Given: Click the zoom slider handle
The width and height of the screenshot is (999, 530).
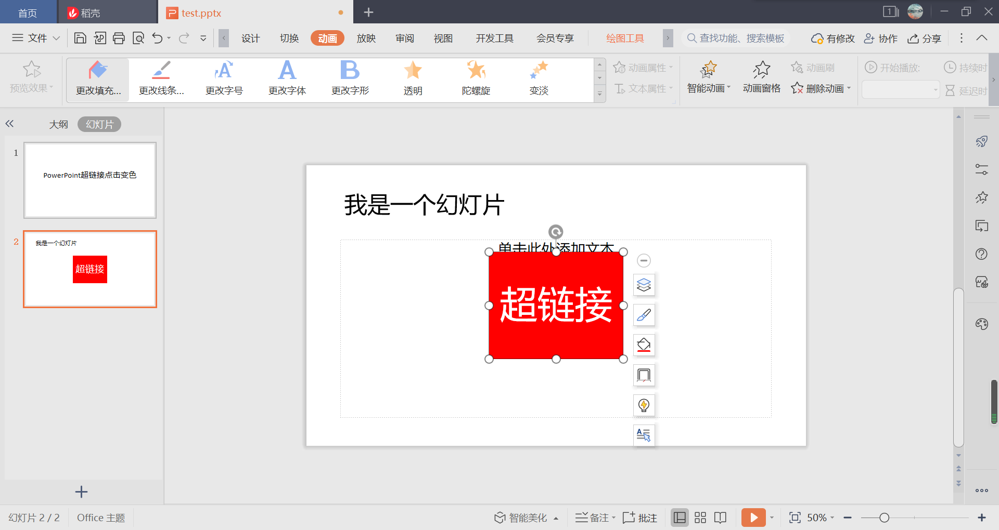Looking at the screenshot, I should point(884,518).
